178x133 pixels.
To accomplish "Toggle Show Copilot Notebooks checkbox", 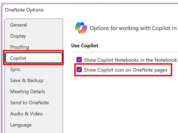I will click(79, 60).
